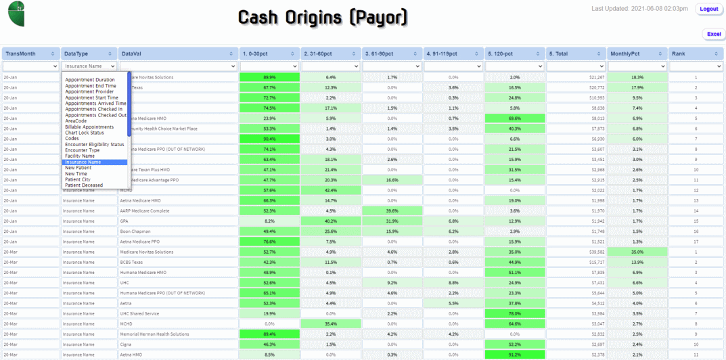Open the 2. 31-60pct filter dropdown

pyautogui.click(x=331, y=66)
